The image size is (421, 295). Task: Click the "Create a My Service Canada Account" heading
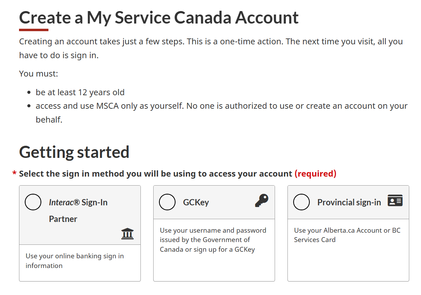(159, 17)
